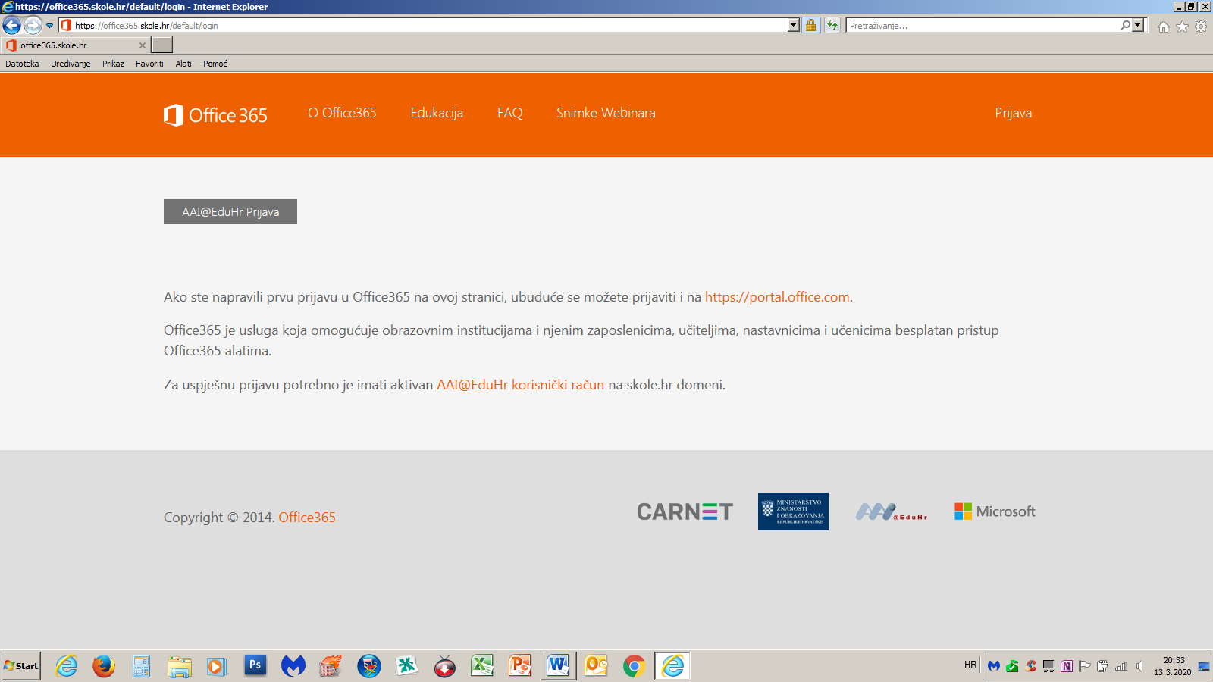
Task: Open AAI@EduHr korisnički račun link
Action: point(520,385)
